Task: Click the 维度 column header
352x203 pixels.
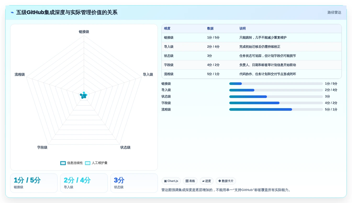Action: tap(167, 29)
